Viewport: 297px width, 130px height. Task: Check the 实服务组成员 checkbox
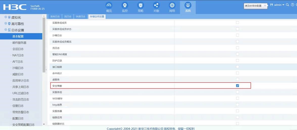point(237,23)
